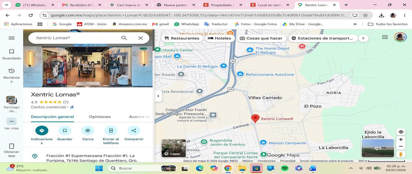Select the Maison Campanile map marker

click(x=263, y=142)
